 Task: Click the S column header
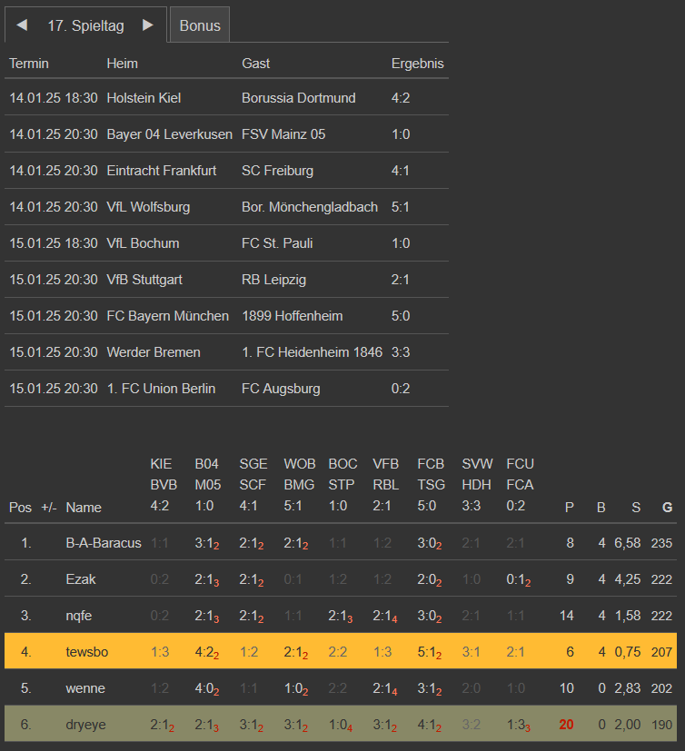pos(635,507)
